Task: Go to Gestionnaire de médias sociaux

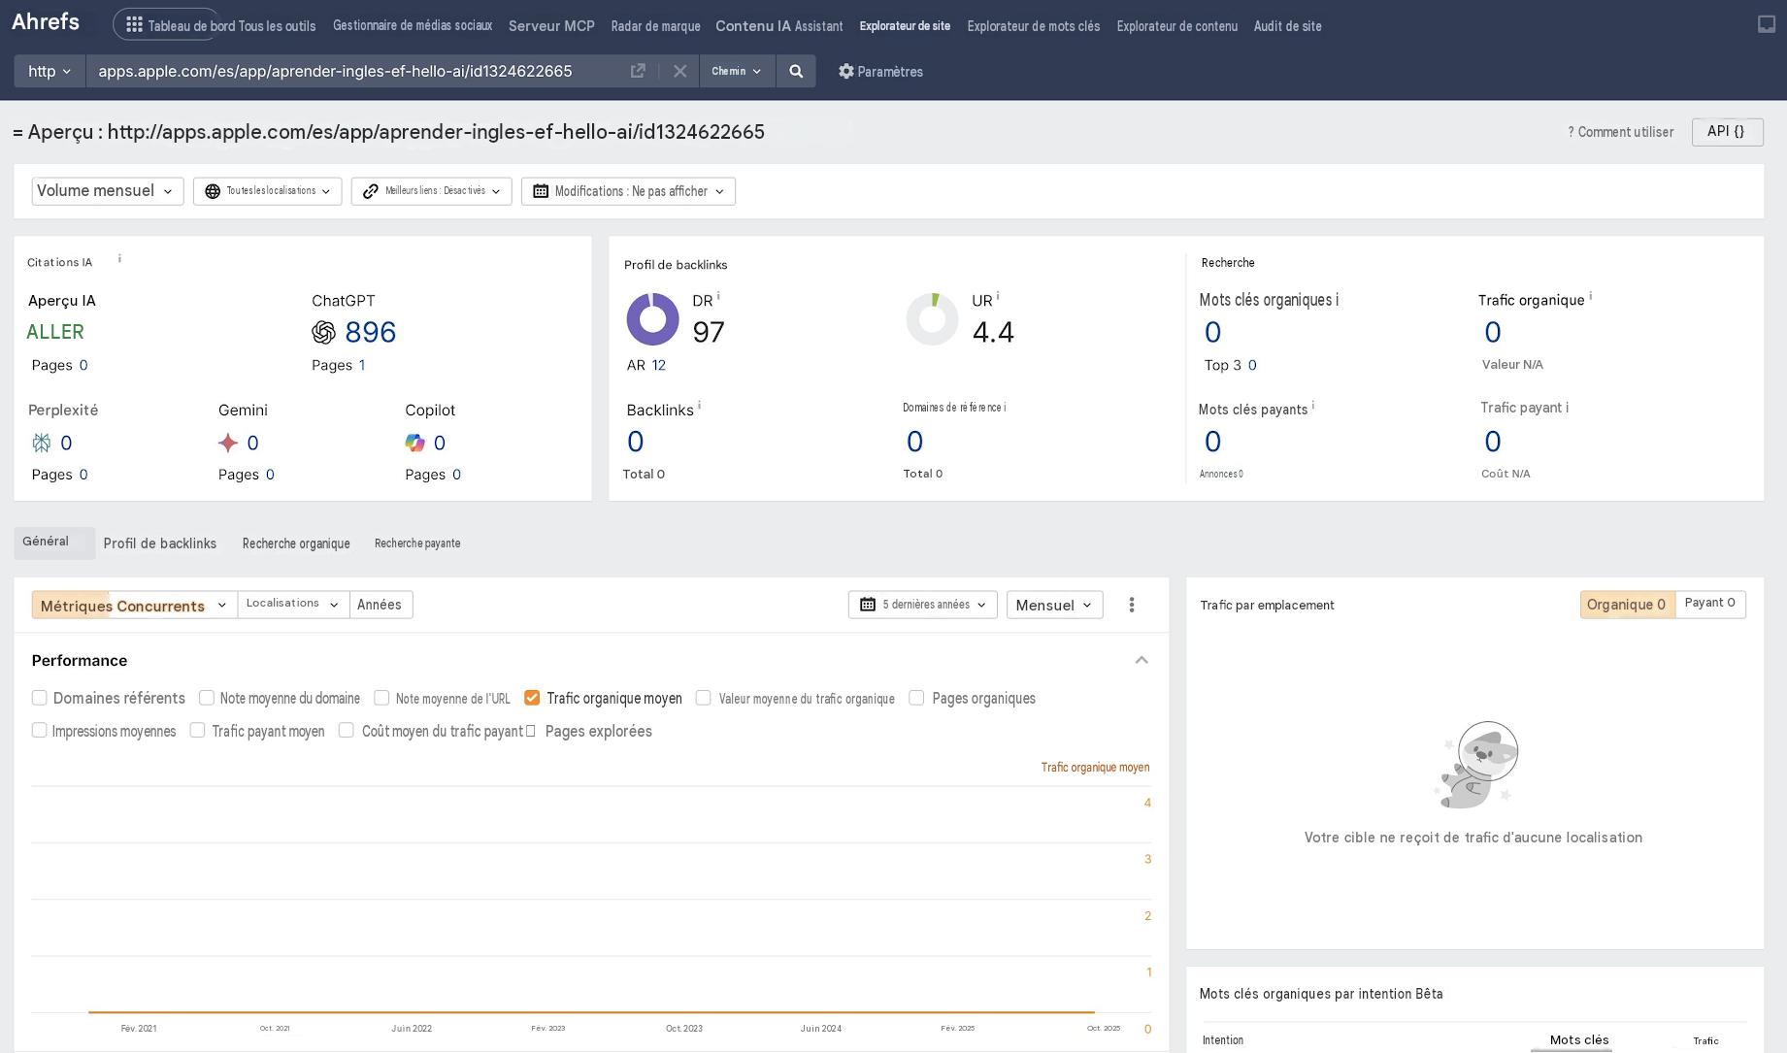Action: point(413,25)
